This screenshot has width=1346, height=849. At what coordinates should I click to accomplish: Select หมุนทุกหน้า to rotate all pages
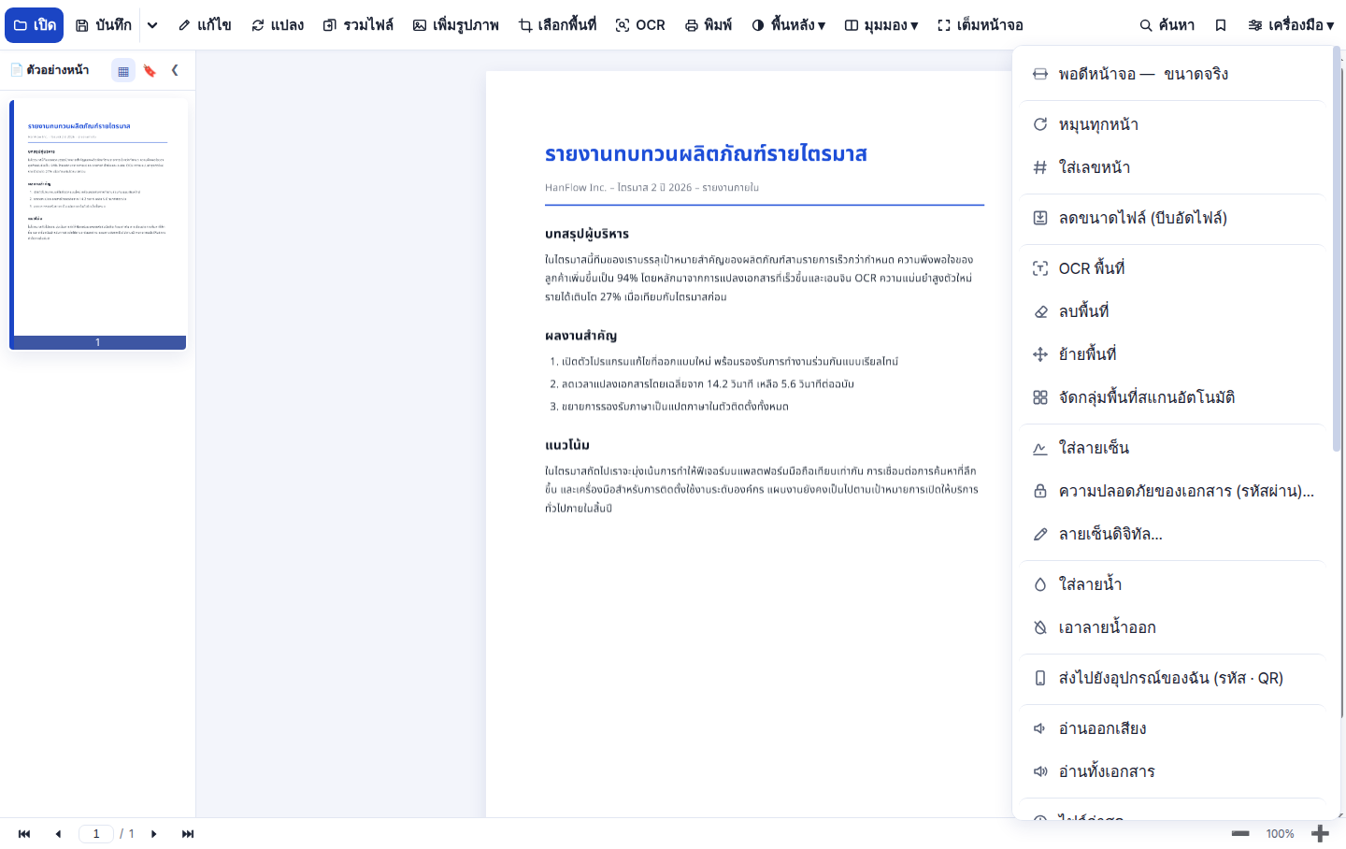point(1172,124)
